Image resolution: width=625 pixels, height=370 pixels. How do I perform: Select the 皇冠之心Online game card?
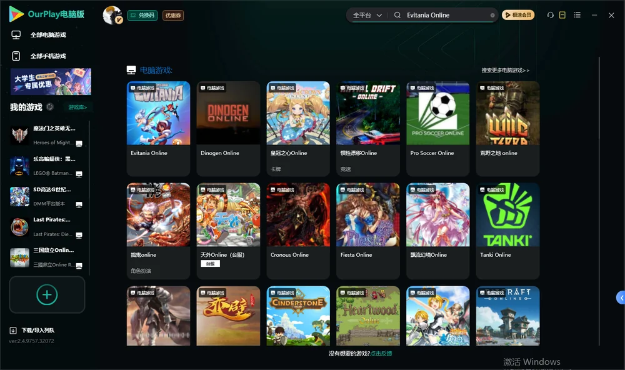pyautogui.click(x=298, y=128)
